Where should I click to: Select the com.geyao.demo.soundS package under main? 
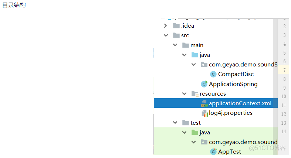coord(243,65)
